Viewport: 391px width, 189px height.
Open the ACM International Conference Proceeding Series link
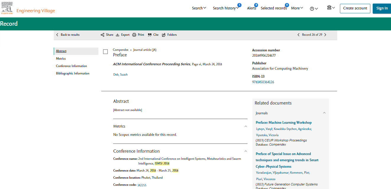coord(151,64)
